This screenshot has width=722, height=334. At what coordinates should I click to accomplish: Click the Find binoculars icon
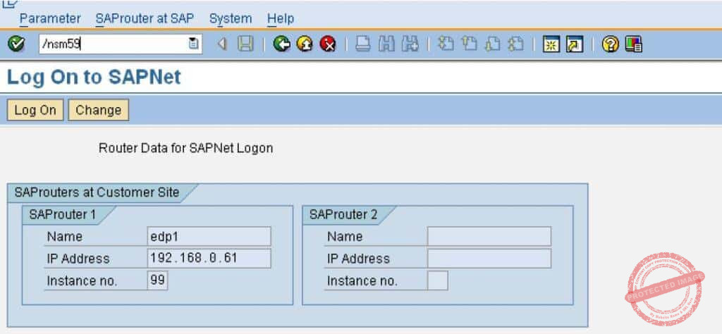pyautogui.click(x=386, y=44)
